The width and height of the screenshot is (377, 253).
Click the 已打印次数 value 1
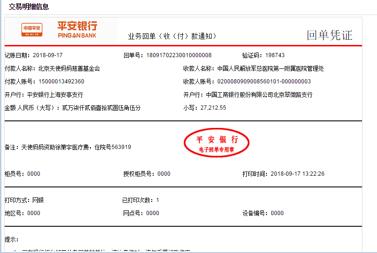(x=157, y=200)
